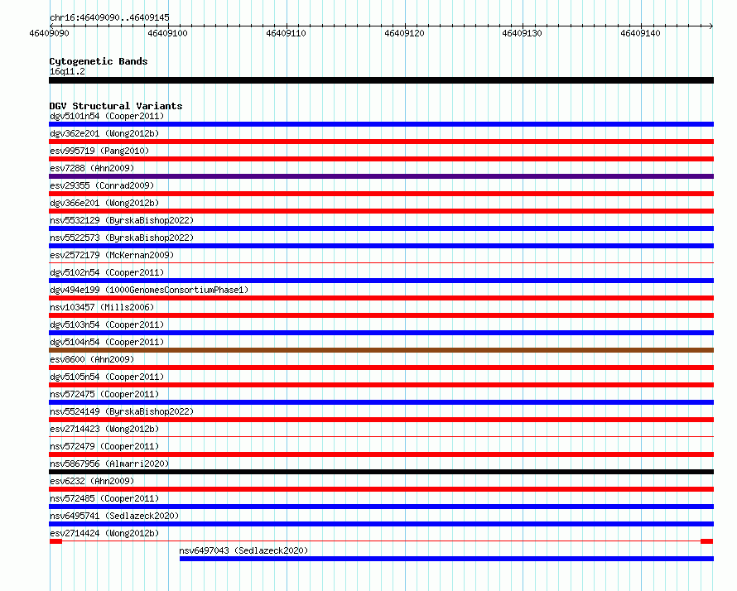The width and height of the screenshot is (737, 591).
Task: Open variant dgv362e201 (Wong2012b) label
Action: pos(104,133)
